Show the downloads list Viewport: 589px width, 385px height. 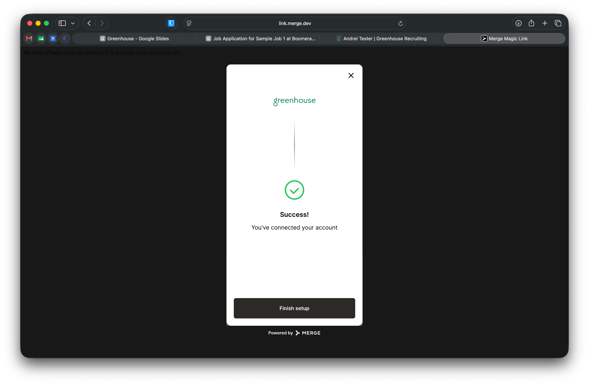tap(519, 23)
